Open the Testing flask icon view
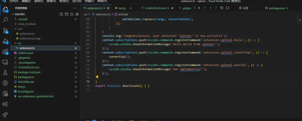 (x=5, y=73)
